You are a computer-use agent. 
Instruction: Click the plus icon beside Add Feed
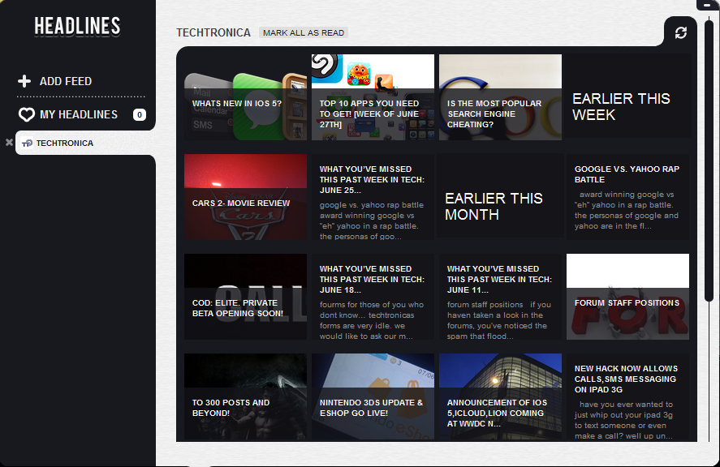[25, 81]
